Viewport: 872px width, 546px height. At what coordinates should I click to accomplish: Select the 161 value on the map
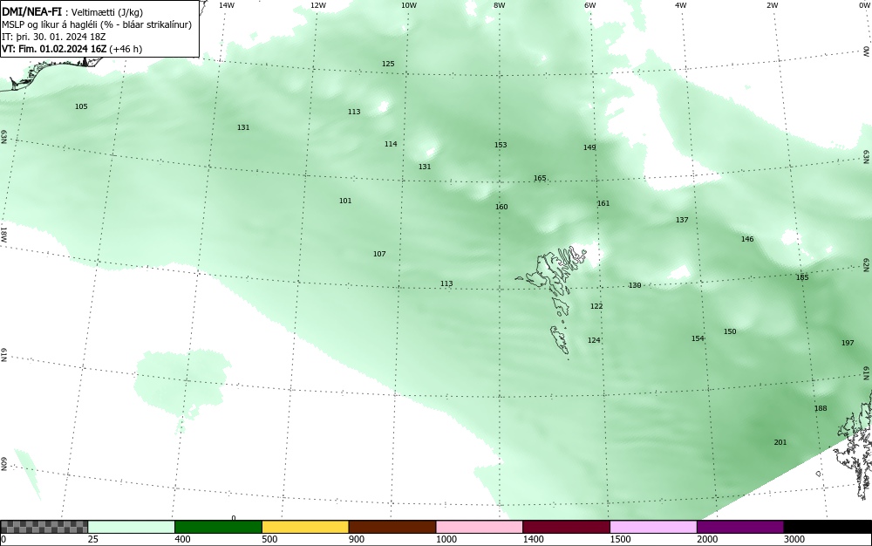(x=603, y=203)
